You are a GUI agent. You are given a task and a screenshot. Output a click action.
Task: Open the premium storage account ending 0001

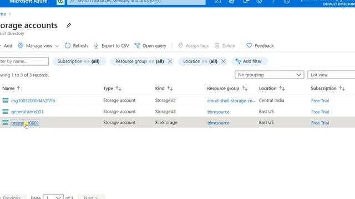tap(25, 123)
